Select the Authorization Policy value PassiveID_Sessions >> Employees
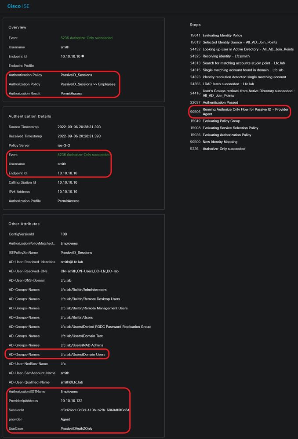Screen dimensions: 298x439 click(88, 84)
